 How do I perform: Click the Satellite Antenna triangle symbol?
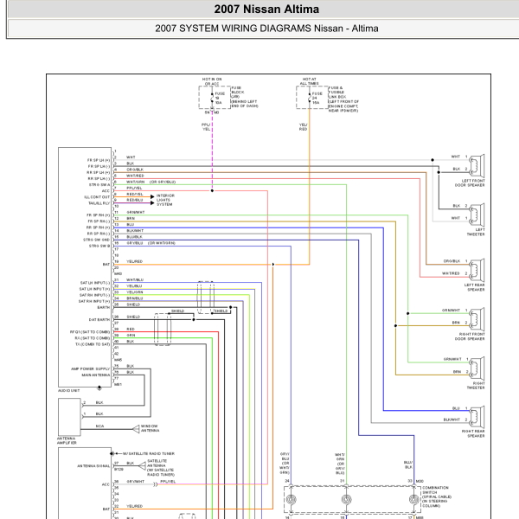pyautogui.click(x=142, y=466)
